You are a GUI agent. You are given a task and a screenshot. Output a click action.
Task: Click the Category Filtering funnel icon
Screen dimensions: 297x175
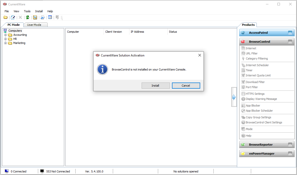point(243,59)
